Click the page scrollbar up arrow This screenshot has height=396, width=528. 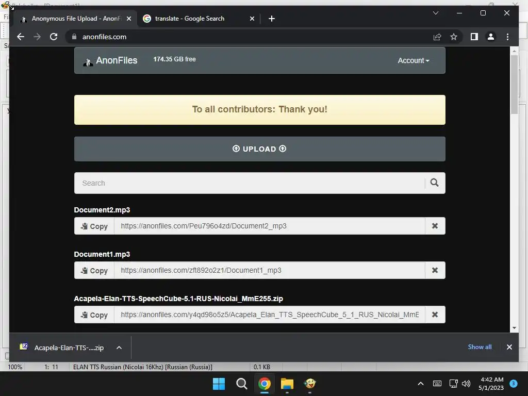click(x=514, y=51)
